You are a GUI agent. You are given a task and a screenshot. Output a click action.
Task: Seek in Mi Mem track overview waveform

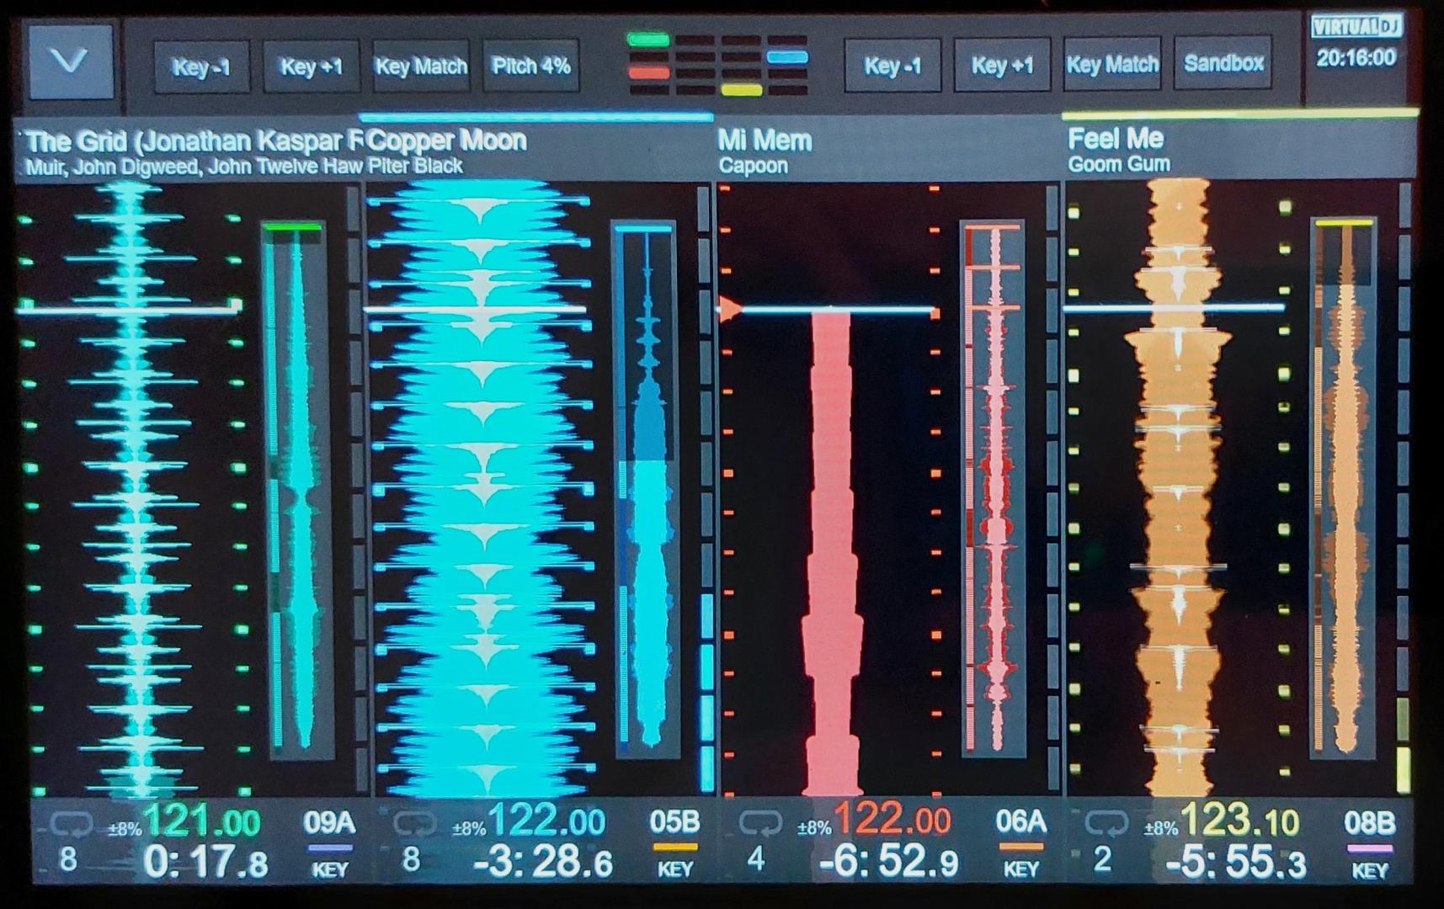(x=994, y=488)
